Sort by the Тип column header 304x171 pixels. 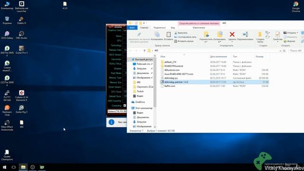coord(235,57)
